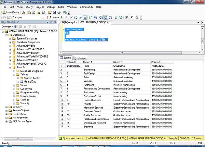Image resolution: width=205 pixels, height=147 pixels.
Task: Open the Query menu
Action: click(29, 6)
